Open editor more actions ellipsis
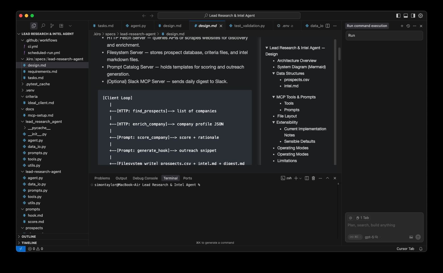This screenshot has width=443, height=273. pos(335,26)
